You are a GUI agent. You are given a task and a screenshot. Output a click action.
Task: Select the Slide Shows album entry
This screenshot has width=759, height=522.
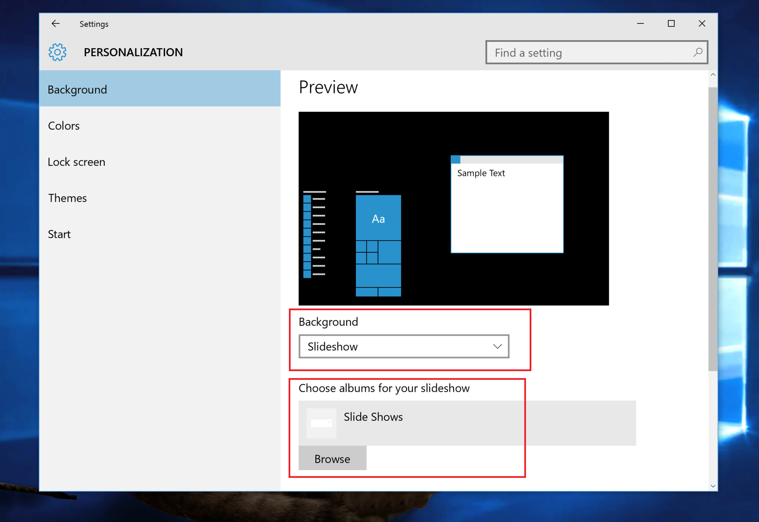[373, 417]
